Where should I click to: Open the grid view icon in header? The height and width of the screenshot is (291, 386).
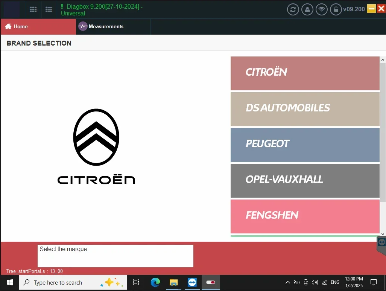tap(33, 9)
